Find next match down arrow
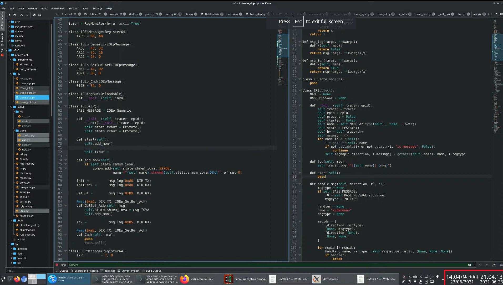Screen dimensions: 503x285 [480, 265]
